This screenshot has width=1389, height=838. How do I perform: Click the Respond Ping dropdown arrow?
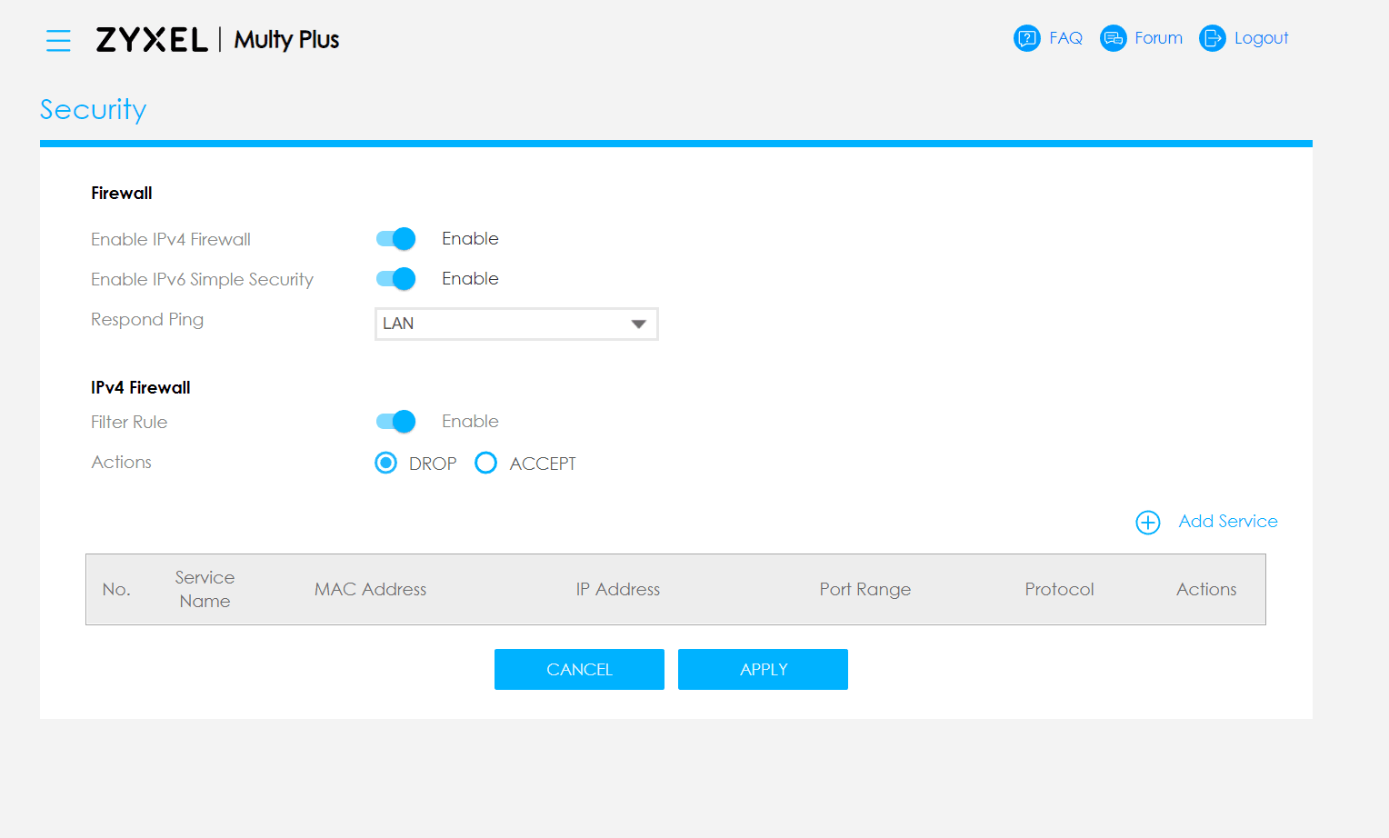[638, 324]
